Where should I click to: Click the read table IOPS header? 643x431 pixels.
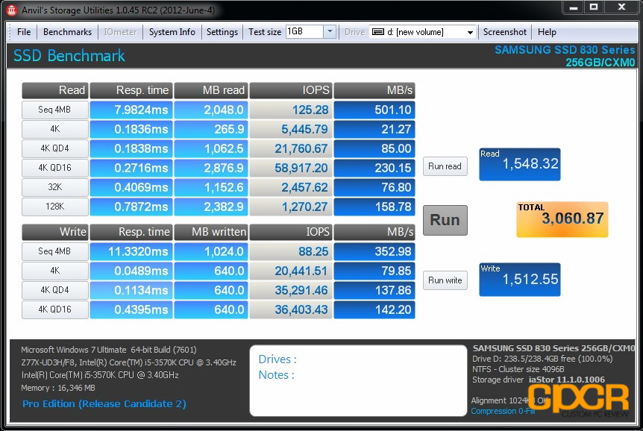tap(291, 90)
